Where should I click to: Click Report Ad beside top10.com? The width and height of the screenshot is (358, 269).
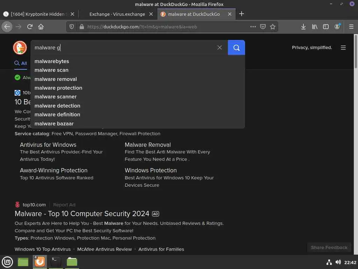(64, 205)
